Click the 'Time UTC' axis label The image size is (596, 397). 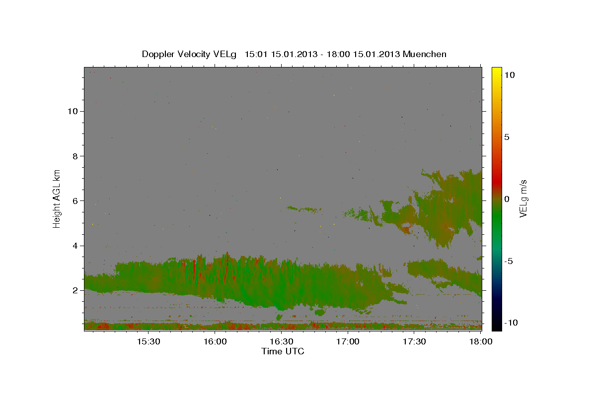[283, 351]
